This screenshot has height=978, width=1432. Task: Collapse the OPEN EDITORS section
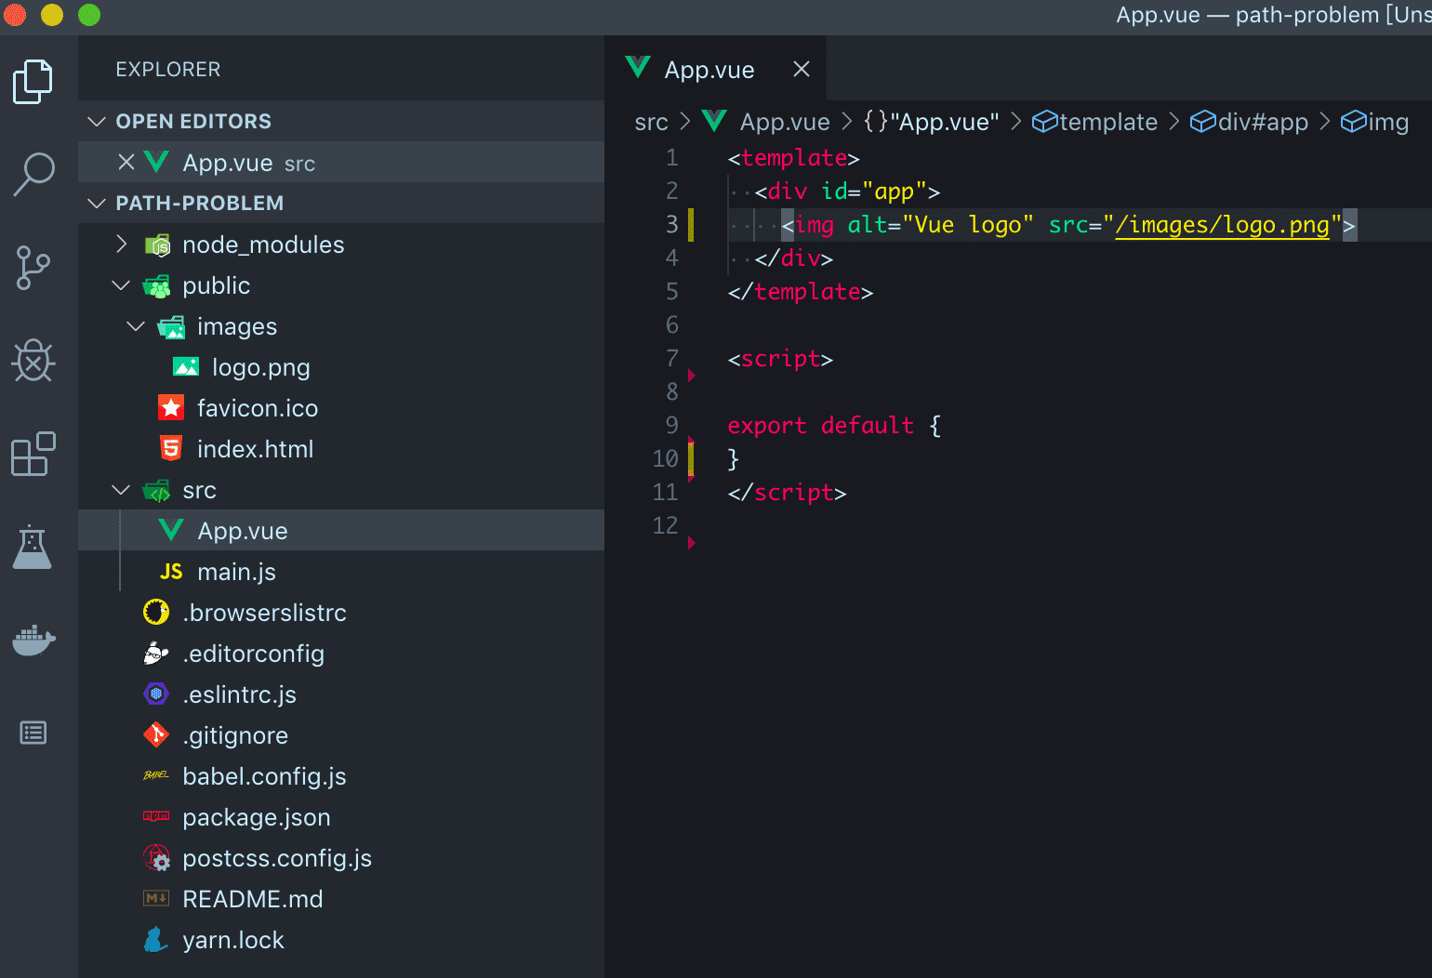click(97, 122)
